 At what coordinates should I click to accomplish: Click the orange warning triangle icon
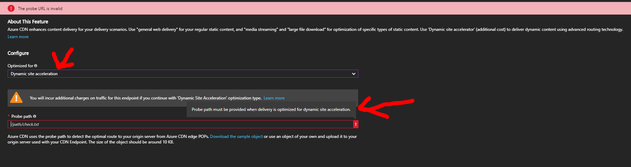[x=16, y=98]
